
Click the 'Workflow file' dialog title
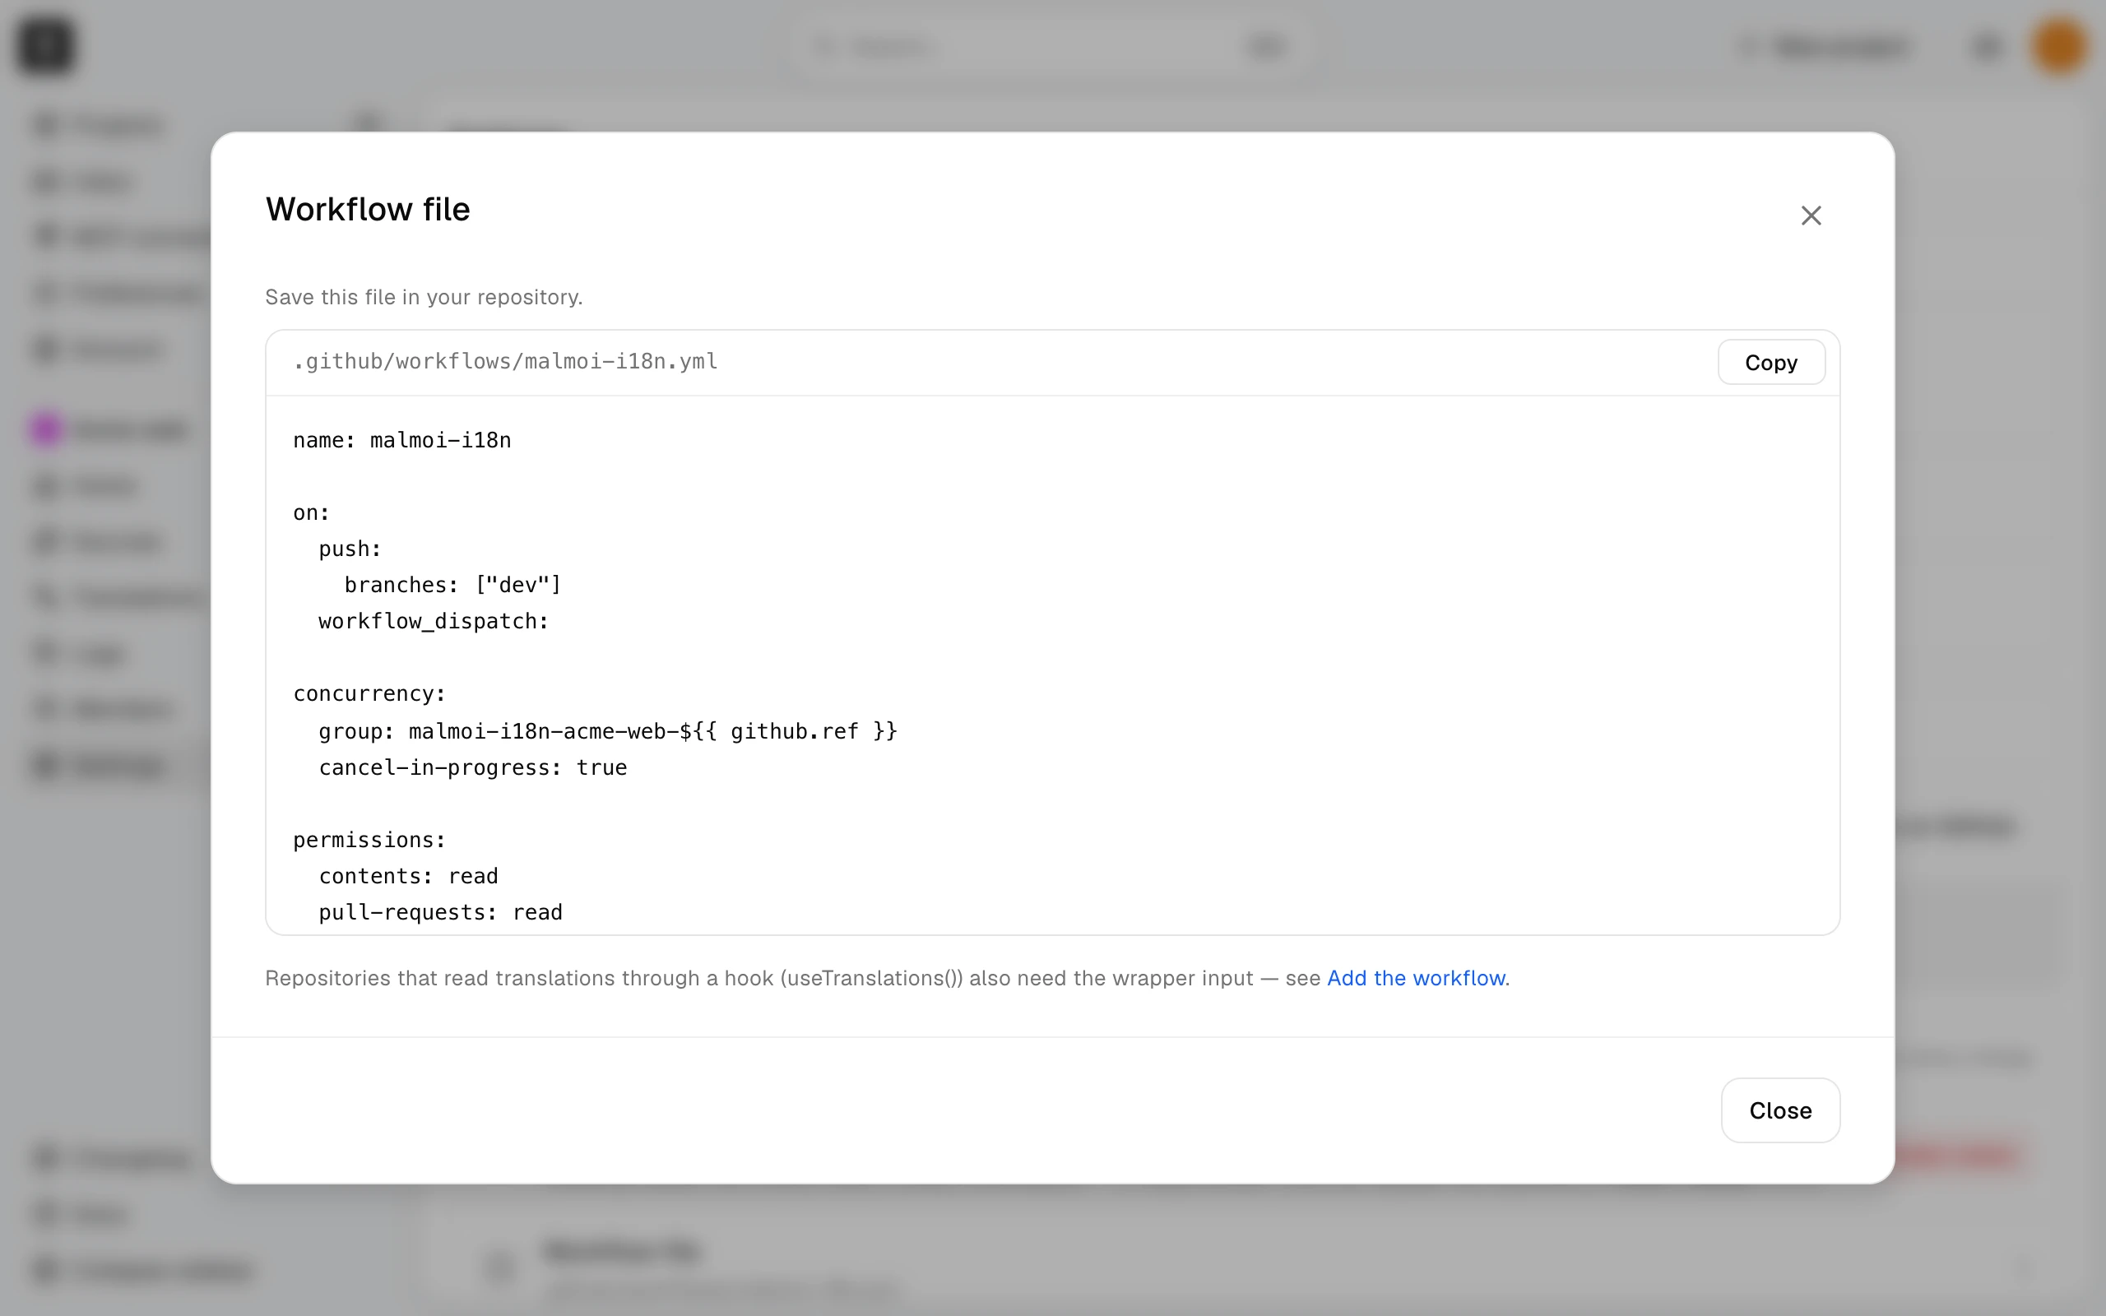point(367,209)
